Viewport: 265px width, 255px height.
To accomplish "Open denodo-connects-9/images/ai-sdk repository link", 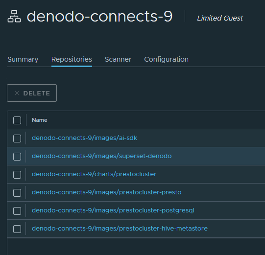I will coord(85,138).
